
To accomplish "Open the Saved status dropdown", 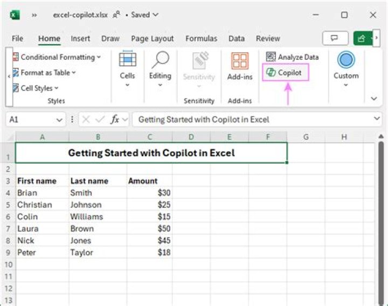I will (145, 15).
